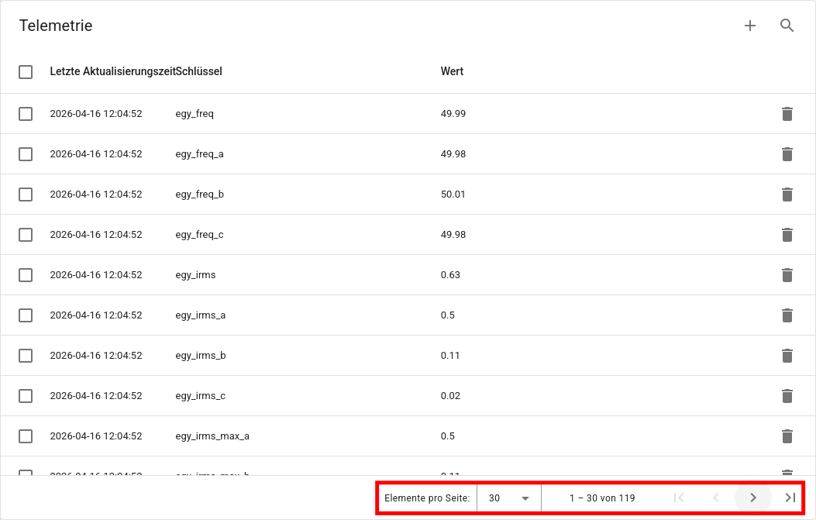The width and height of the screenshot is (816, 520).
Task: Jump to the last page of telemetry
Action: (x=790, y=498)
